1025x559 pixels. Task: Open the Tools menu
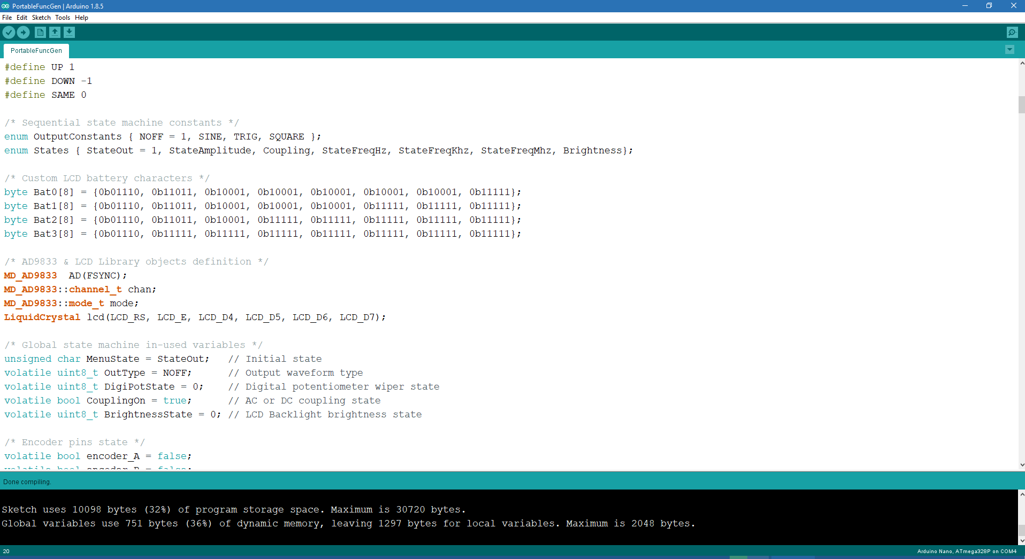pos(62,18)
